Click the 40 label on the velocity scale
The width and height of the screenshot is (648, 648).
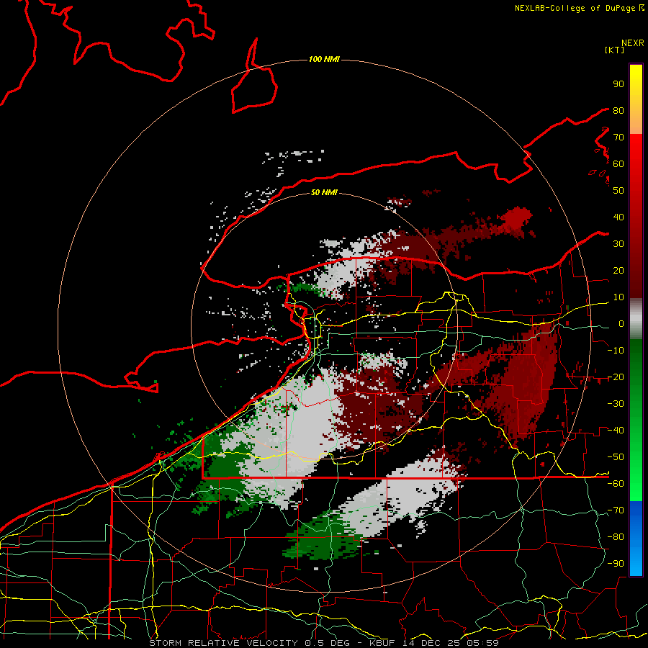[618, 217]
